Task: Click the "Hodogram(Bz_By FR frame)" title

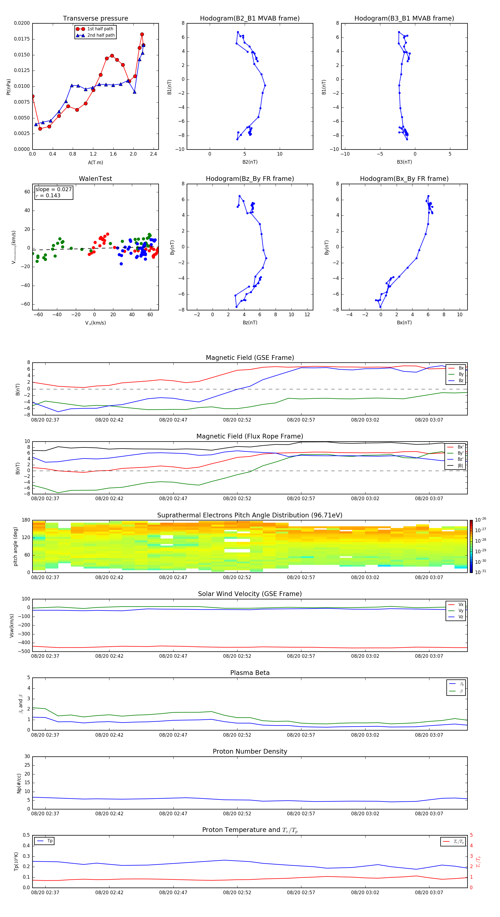Action: click(x=250, y=179)
